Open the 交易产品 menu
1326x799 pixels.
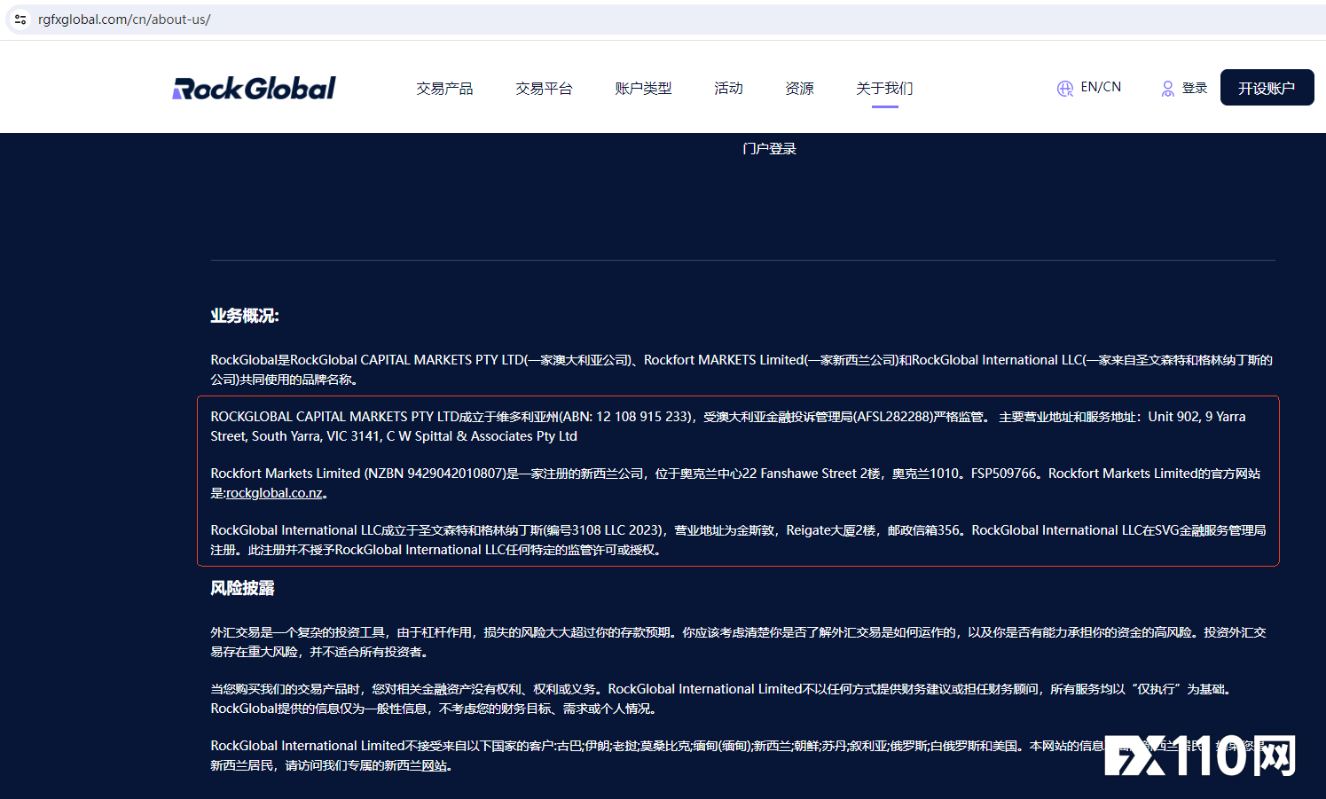tap(444, 89)
